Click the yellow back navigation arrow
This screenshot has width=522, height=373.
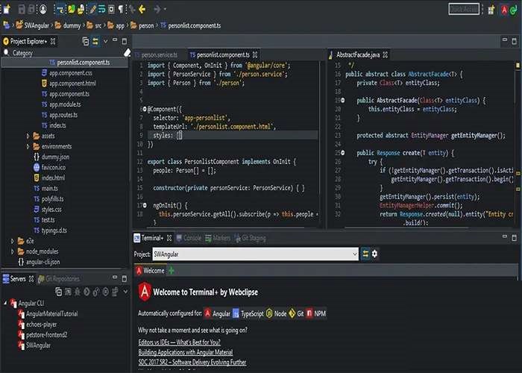pos(142,9)
